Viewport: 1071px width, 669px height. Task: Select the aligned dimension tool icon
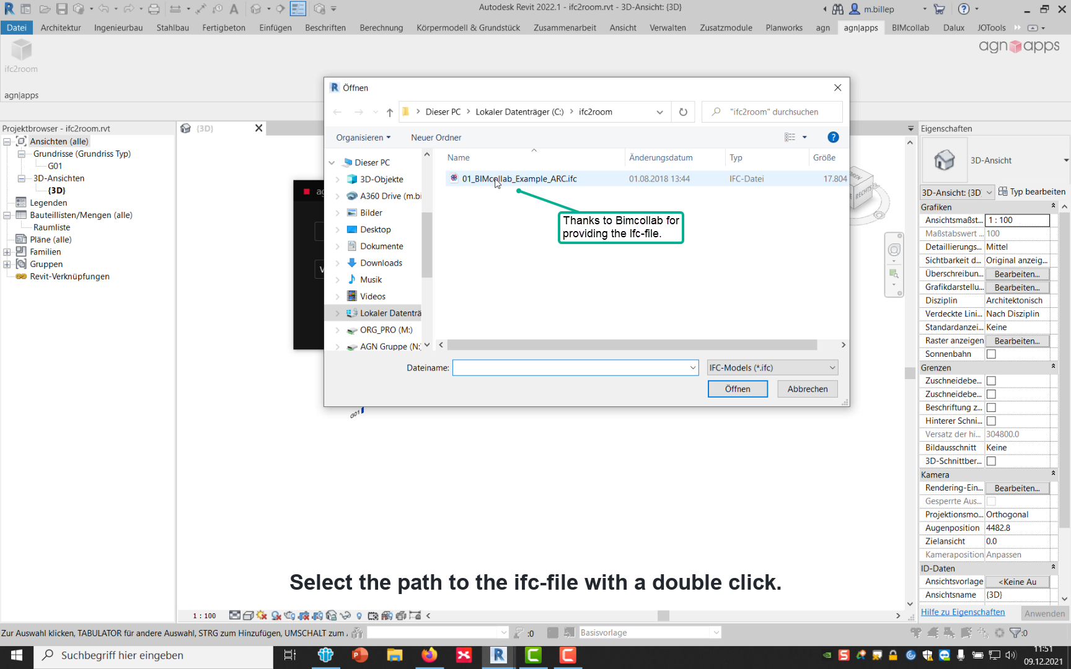201,9
